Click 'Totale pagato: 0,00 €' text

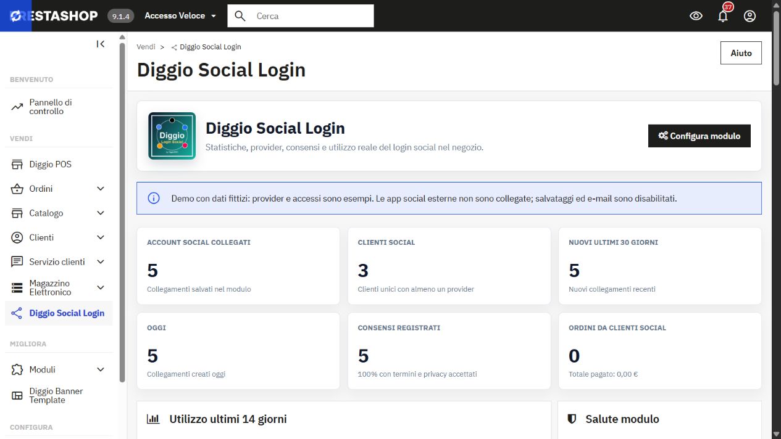(603, 374)
